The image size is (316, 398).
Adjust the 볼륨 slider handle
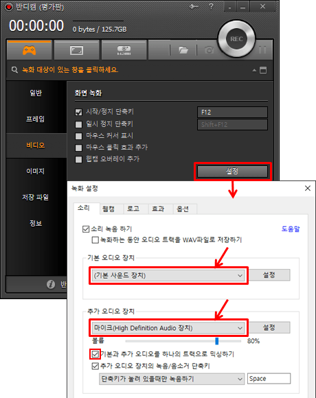click(x=216, y=341)
